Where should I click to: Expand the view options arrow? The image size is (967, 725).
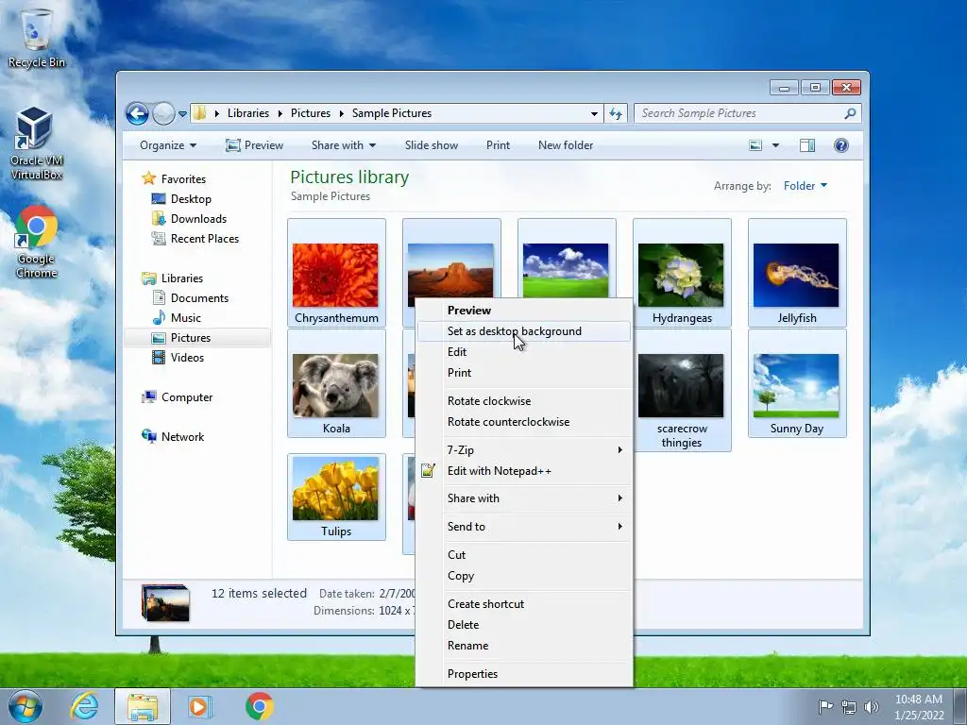776,145
